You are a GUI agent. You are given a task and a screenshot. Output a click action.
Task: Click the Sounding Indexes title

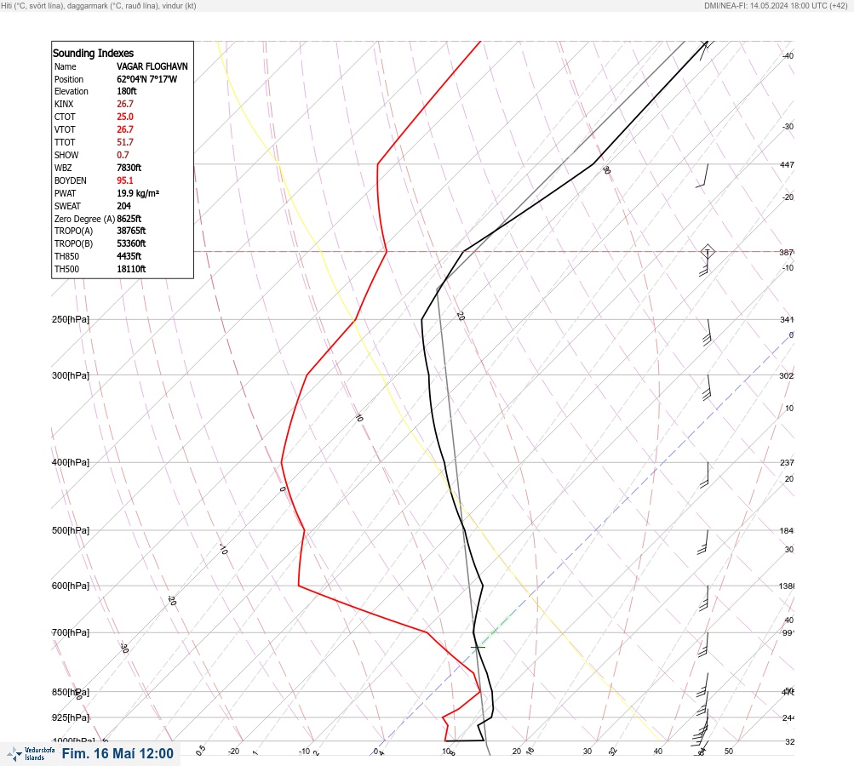coord(93,53)
